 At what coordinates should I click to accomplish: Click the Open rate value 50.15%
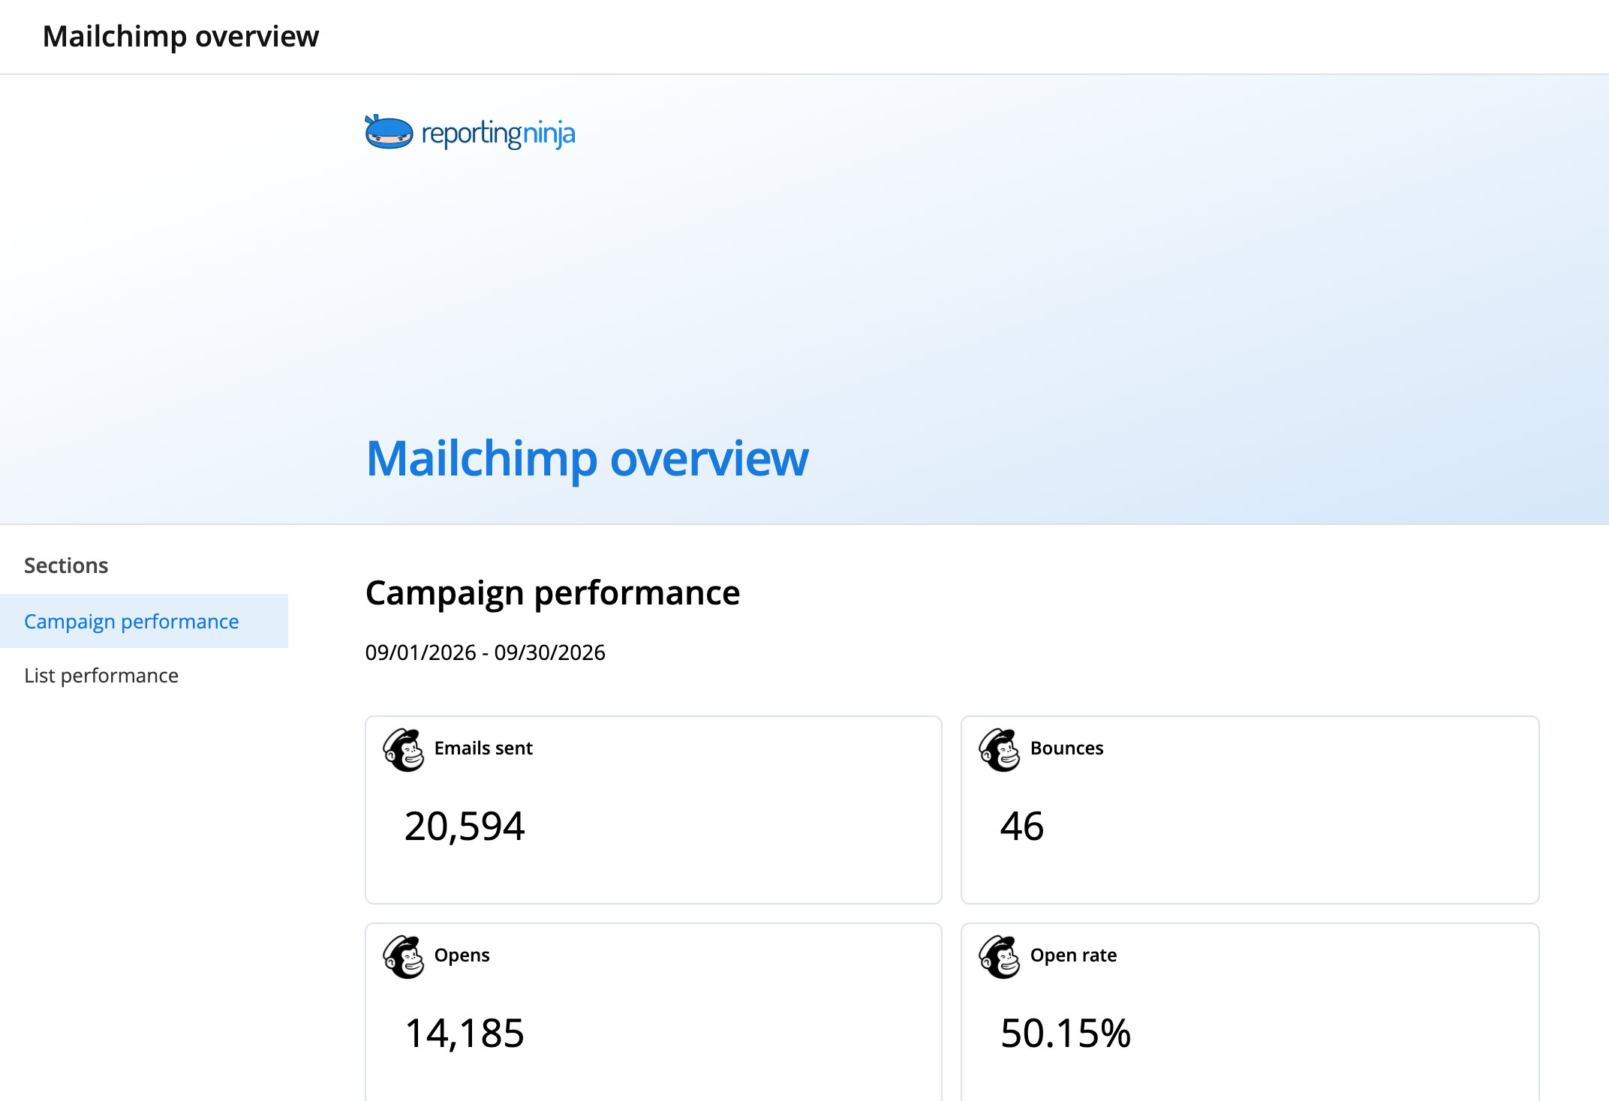[1066, 1033]
